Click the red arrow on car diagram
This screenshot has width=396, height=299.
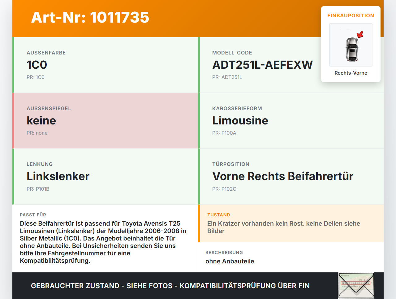(360, 34)
